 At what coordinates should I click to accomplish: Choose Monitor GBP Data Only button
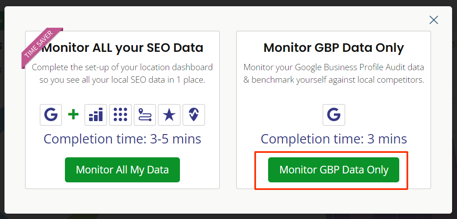[x=333, y=170]
